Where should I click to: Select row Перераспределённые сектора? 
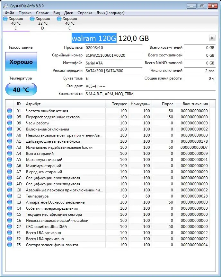[x=108, y=117]
